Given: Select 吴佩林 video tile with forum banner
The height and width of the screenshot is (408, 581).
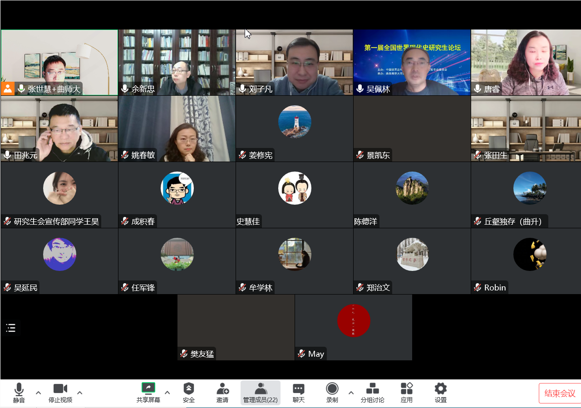Looking at the screenshot, I should pos(412,62).
